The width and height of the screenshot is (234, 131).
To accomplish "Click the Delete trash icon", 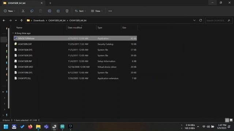I will tap(67, 11).
